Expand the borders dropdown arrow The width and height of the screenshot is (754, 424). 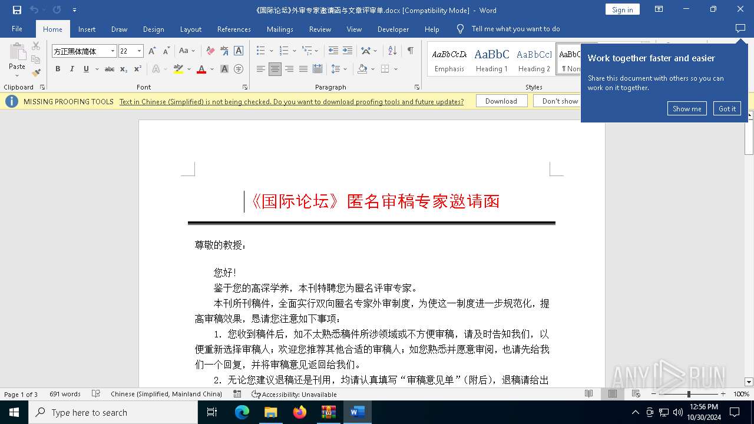(396, 69)
